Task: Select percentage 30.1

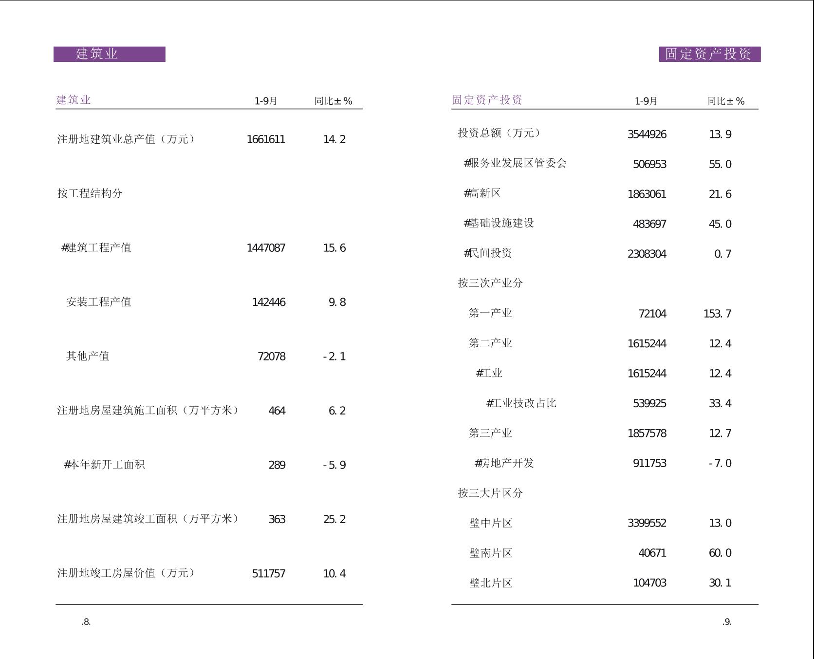Action: coord(720,584)
